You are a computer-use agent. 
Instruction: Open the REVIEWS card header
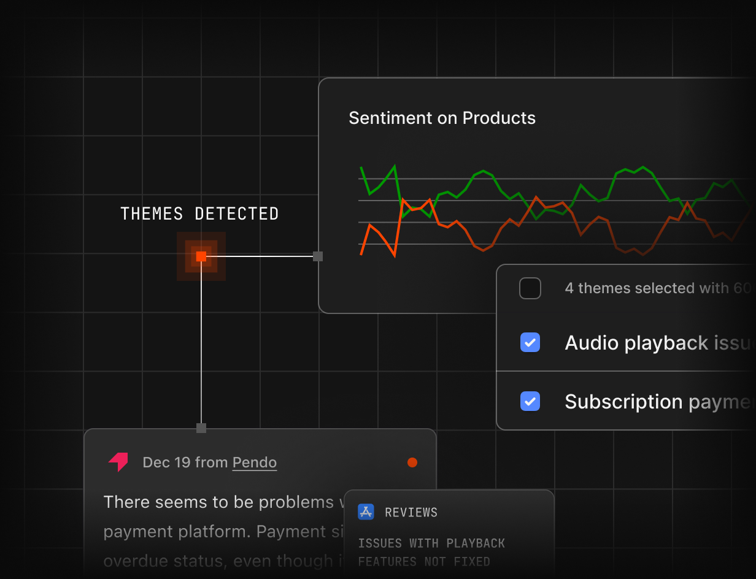(x=411, y=513)
